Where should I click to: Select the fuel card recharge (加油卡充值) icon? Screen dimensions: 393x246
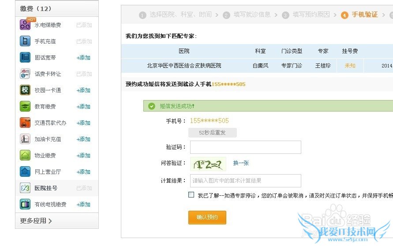pos(25,139)
